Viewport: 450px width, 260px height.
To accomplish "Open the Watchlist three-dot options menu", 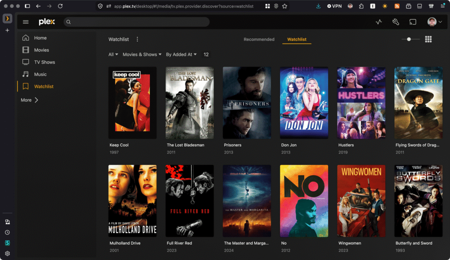I will (x=137, y=39).
